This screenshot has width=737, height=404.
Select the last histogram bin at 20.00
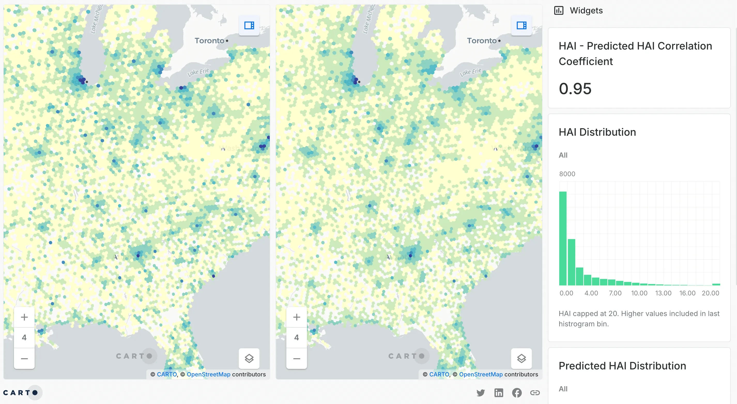[716, 284]
